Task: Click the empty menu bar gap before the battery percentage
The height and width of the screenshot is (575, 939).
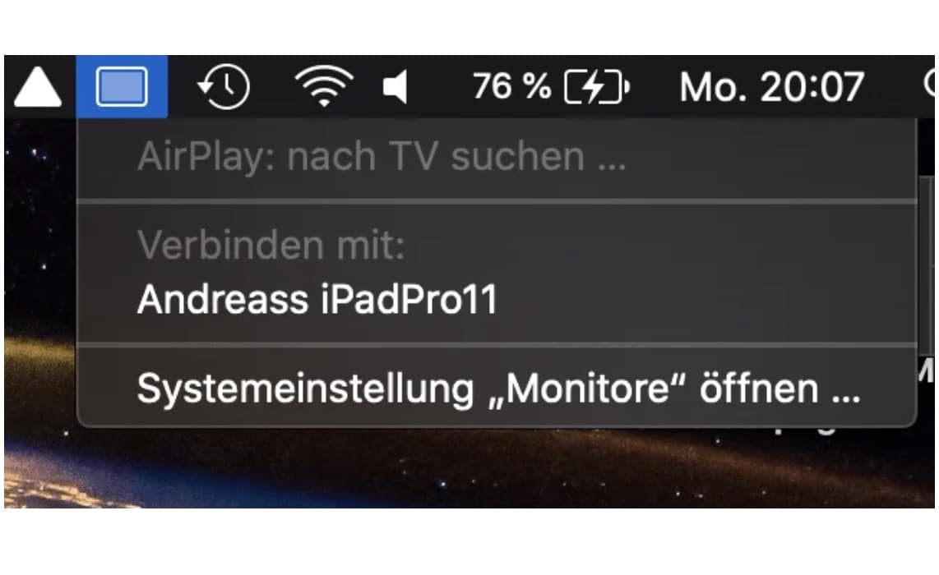Action: pyautogui.click(x=440, y=87)
